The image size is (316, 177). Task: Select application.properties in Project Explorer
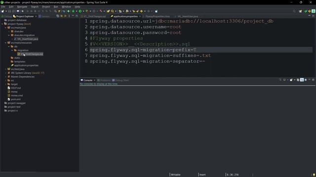click(x=26, y=65)
